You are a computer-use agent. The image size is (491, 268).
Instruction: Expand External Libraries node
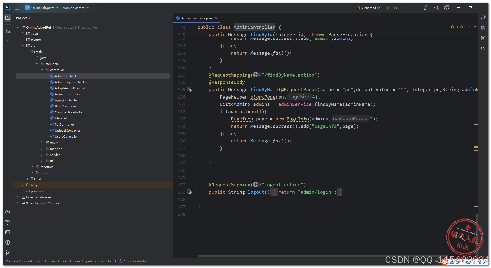(x=18, y=197)
